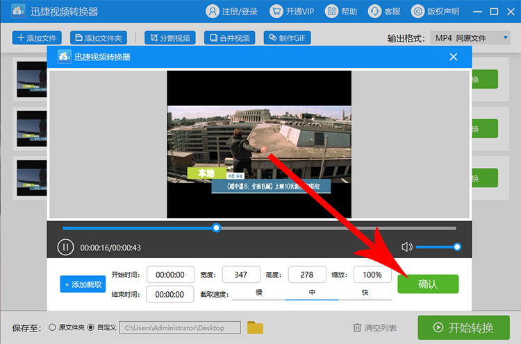Mute audio with the speaker icon

[x=406, y=247]
